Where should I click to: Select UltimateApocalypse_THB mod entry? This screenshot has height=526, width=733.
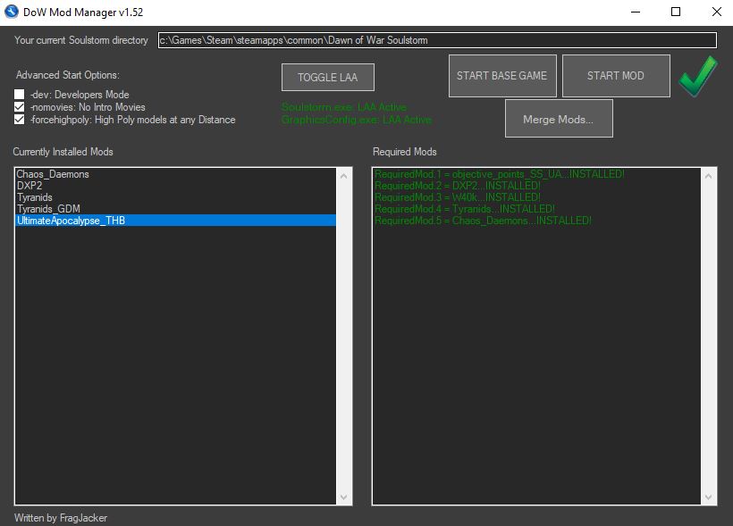71,221
